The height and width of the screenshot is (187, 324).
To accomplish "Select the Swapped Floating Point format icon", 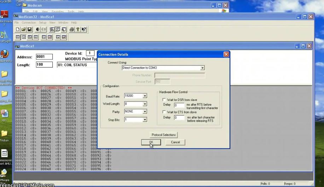I will coord(50,37).
